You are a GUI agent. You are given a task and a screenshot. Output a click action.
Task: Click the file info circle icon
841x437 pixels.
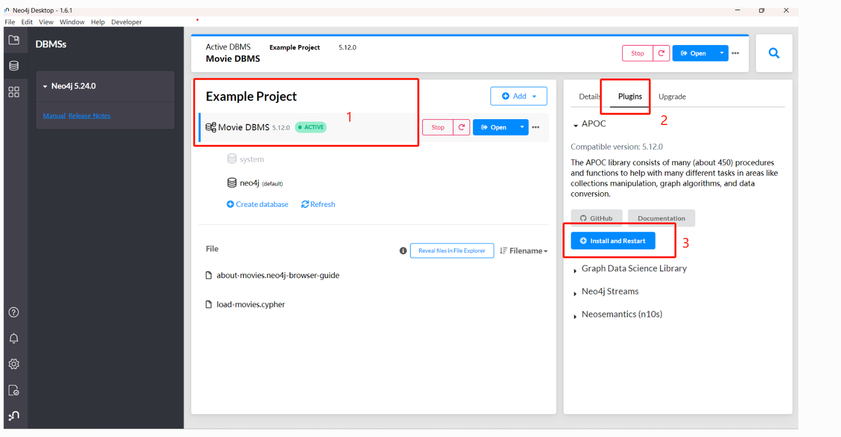pos(403,251)
